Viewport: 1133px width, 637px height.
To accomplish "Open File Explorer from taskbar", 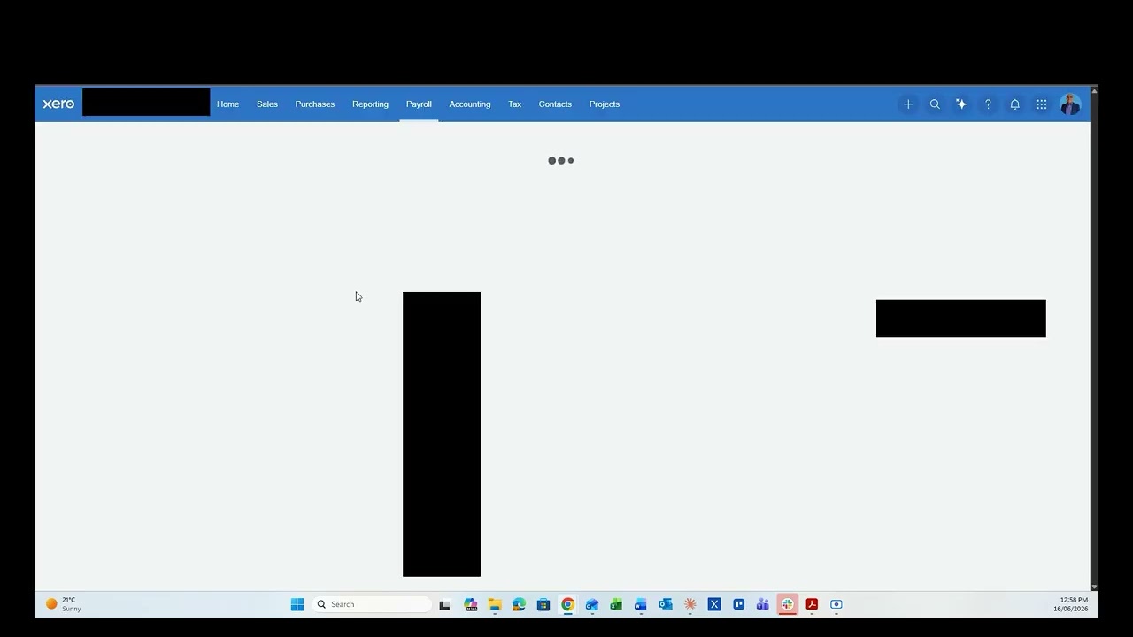I will (x=495, y=604).
